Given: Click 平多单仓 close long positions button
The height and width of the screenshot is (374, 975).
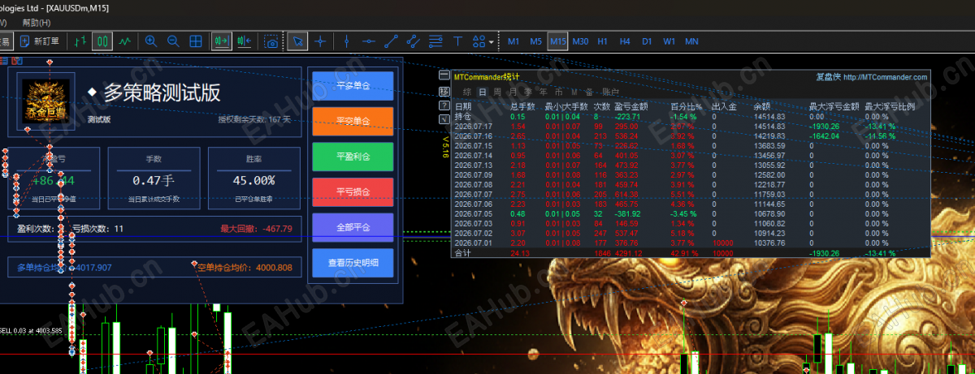Looking at the screenshot, I should click(353, 86).
